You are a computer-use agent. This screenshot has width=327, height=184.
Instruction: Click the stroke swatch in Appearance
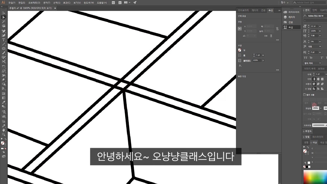240,55
